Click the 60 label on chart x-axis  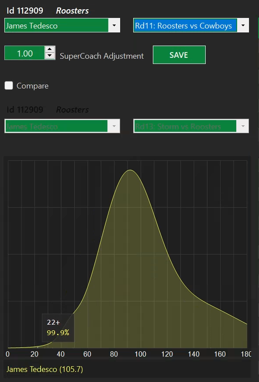87,354
